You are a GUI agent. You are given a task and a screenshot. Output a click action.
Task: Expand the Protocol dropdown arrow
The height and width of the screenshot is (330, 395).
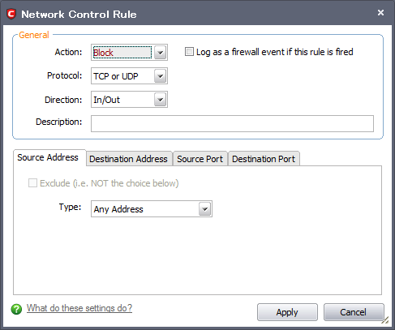click(161, 76)
